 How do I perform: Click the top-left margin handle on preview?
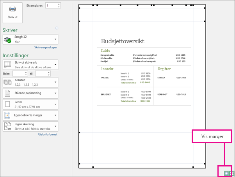(x=79, y=8)
